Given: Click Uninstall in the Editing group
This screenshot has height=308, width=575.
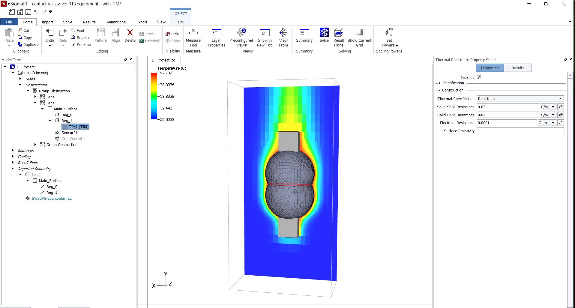Looking at the screenshot, I should 150,41.
